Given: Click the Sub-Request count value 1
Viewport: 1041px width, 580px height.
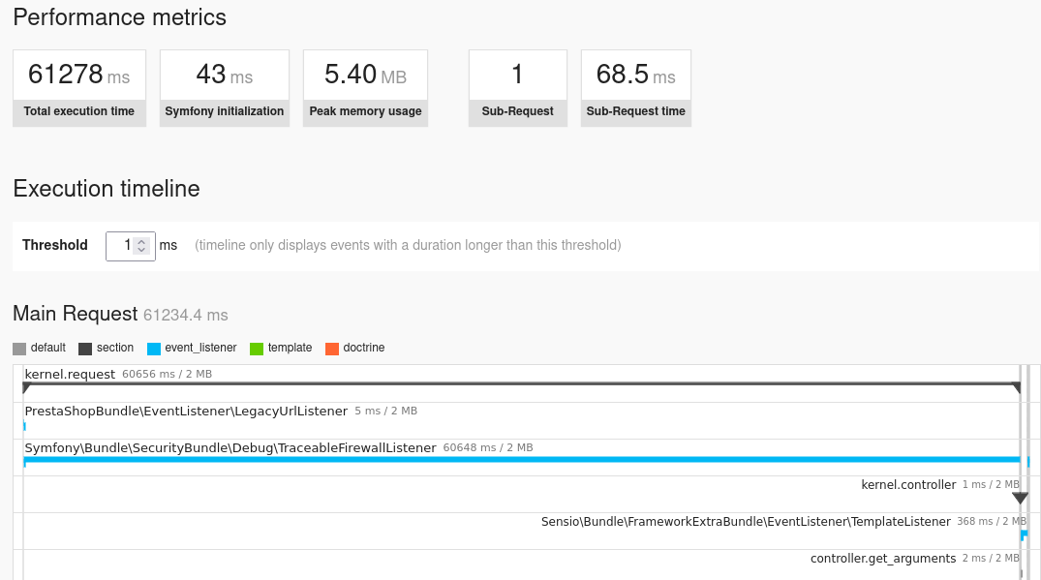Looking at the screenshot, I should [x=517, y=75].
